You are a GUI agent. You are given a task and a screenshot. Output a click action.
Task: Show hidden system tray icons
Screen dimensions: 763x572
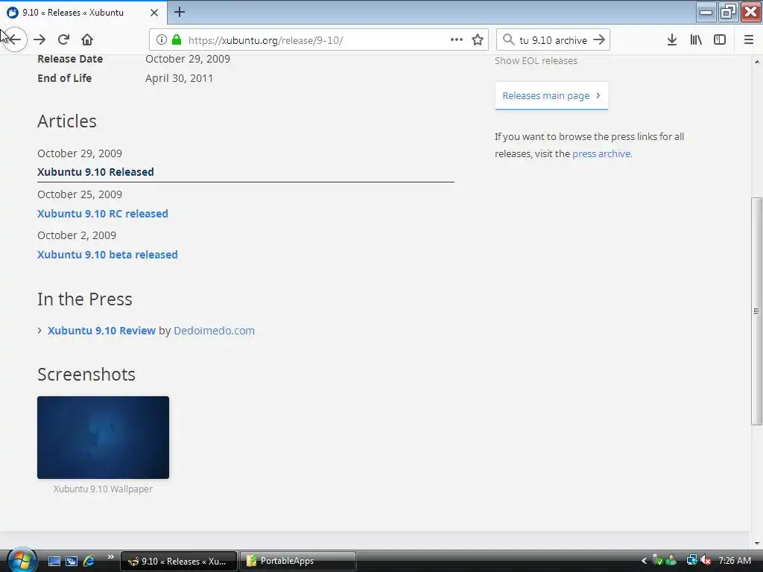click(644, 561)
